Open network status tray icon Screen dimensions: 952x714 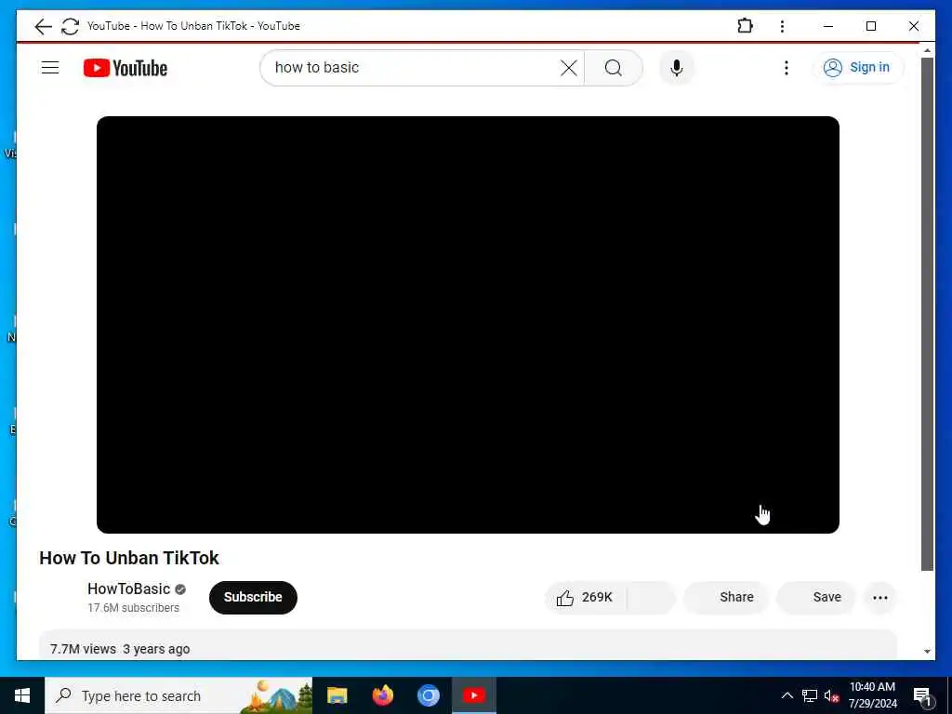click(810, 695)
